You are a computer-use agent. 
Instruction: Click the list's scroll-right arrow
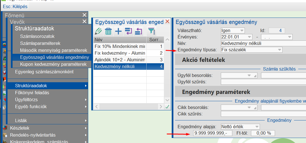(161, 106)
